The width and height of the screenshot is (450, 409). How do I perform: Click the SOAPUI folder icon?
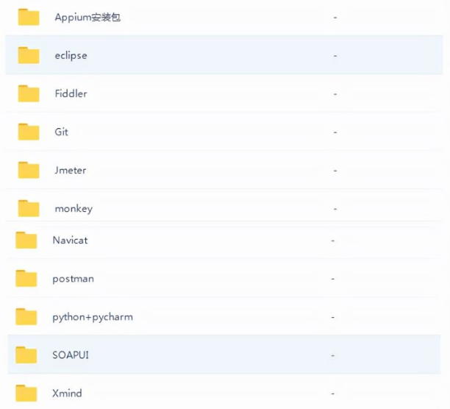click(26, 355)
